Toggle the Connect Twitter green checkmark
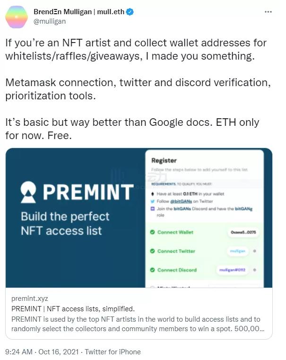Screen dimensions: 286x360 click(x=152, y=251)
